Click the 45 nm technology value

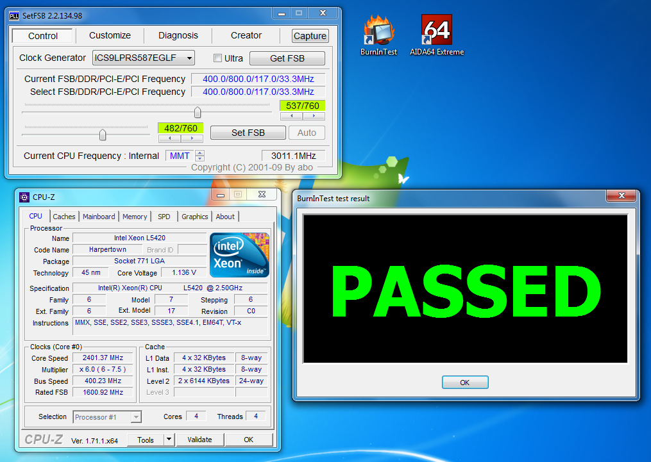(91, 272)
